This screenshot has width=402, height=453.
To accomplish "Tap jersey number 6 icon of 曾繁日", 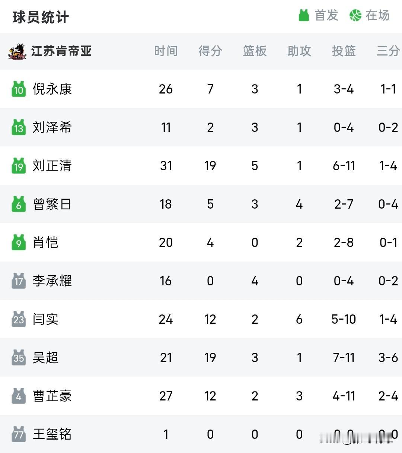I will [x=19, y=204].
